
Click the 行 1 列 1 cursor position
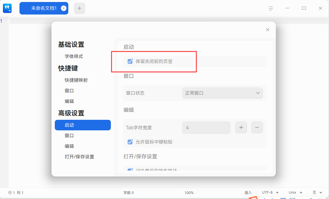tap(16, 193)
